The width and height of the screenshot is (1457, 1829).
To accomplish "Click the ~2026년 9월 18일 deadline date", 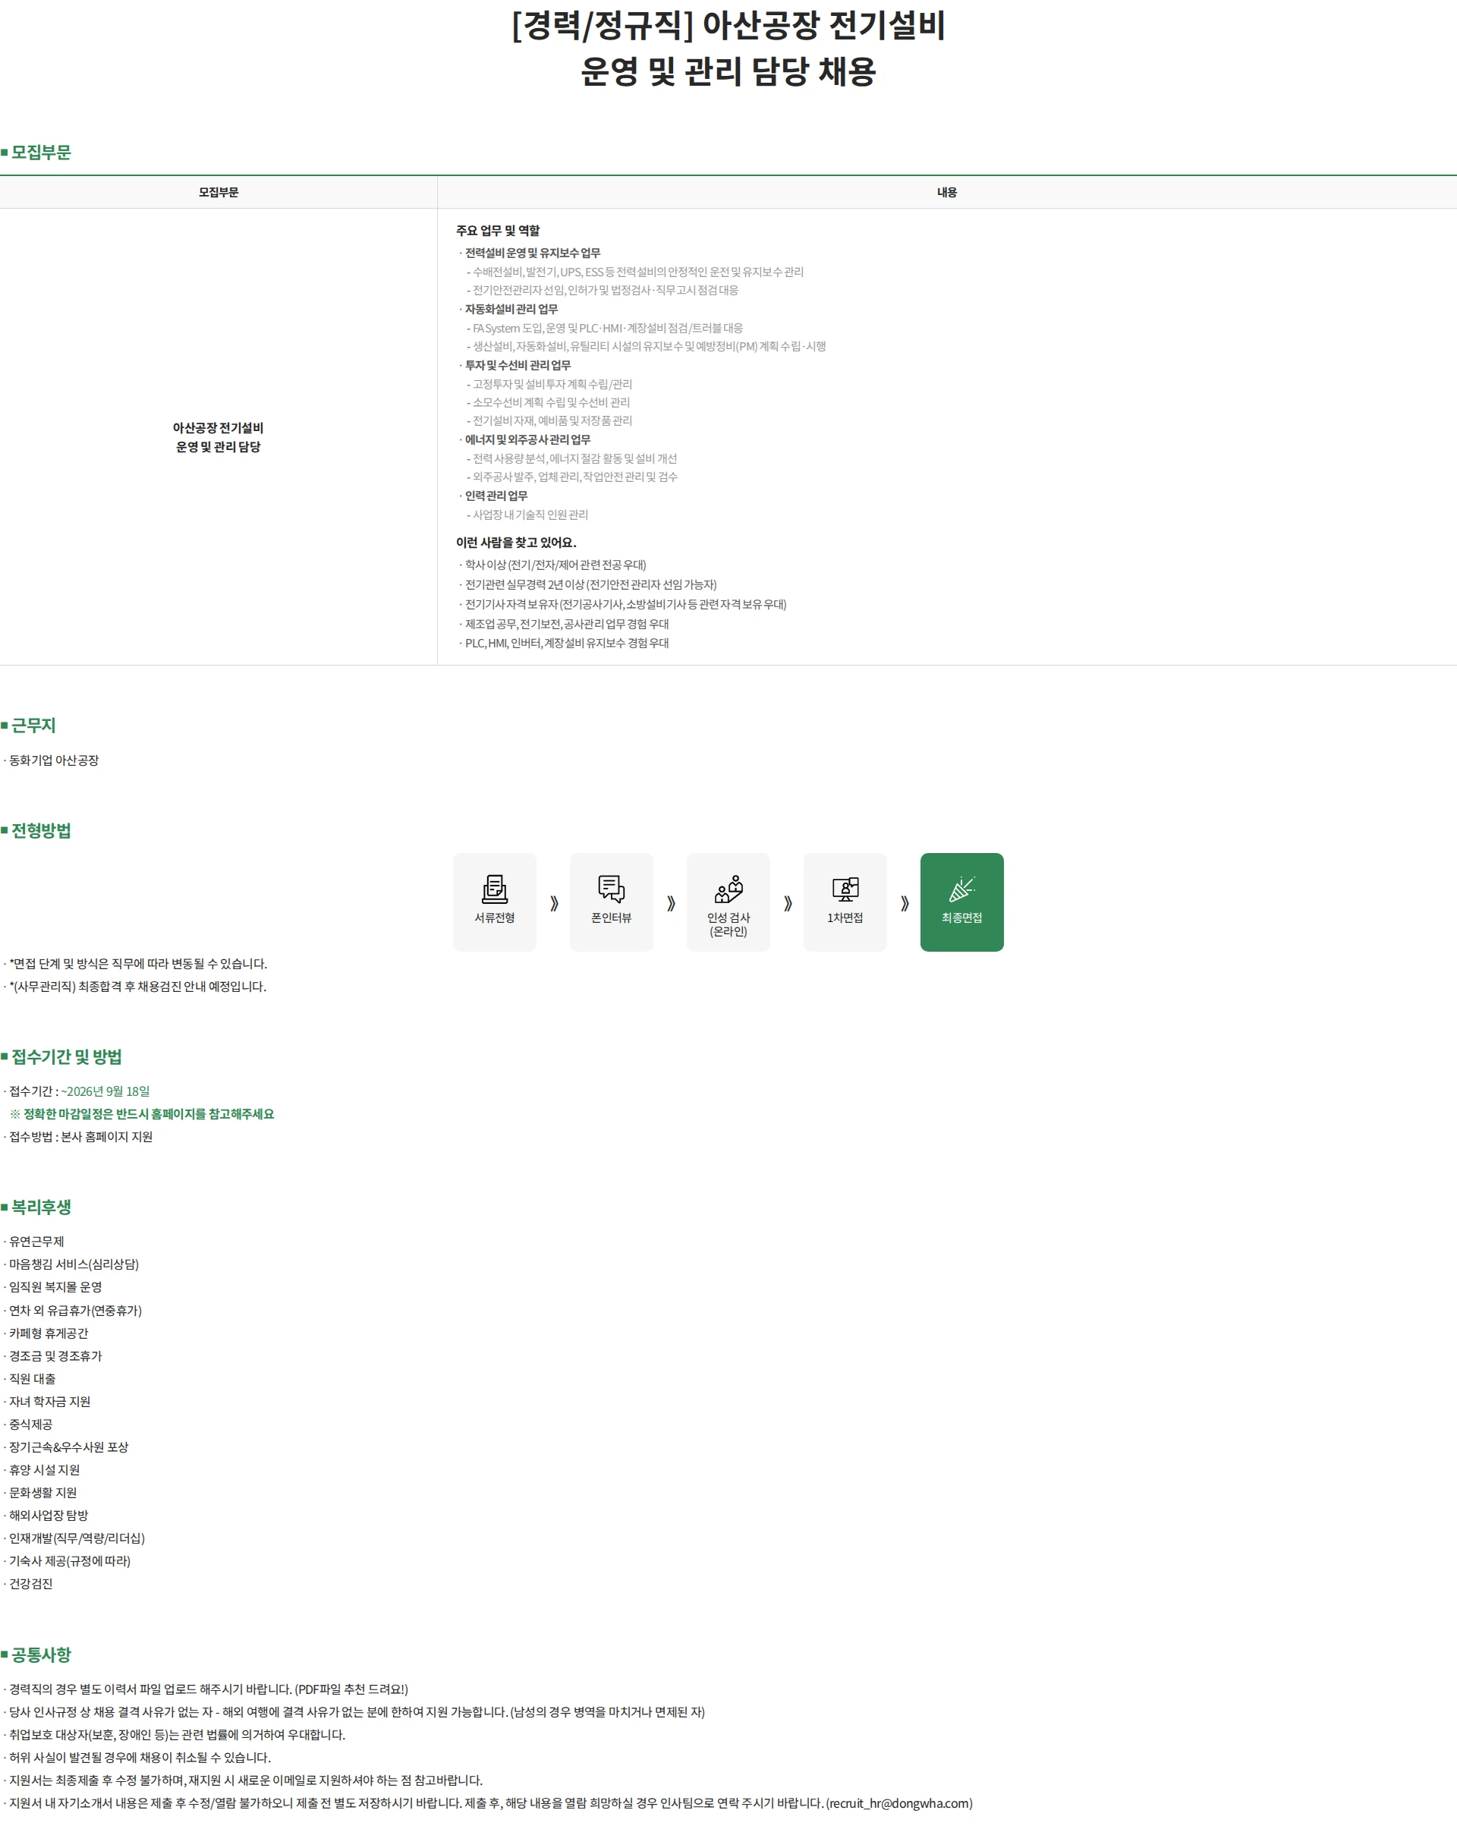I will point(105,1091).
